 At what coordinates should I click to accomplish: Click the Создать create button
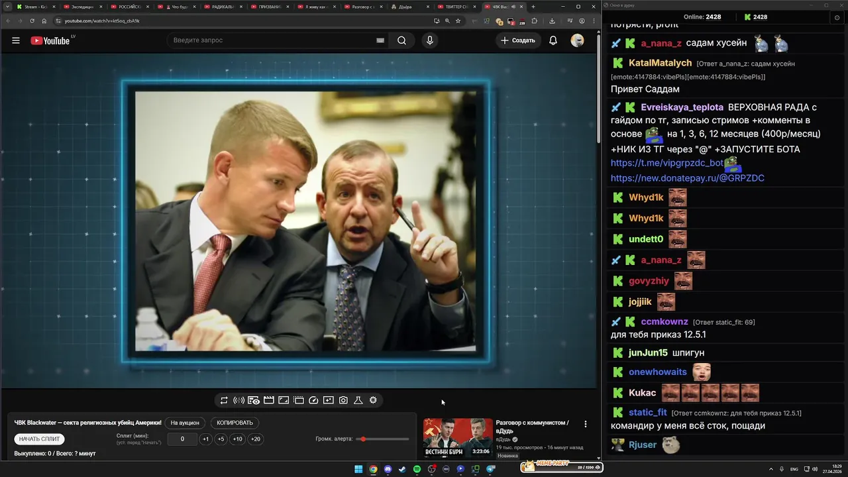518,40
